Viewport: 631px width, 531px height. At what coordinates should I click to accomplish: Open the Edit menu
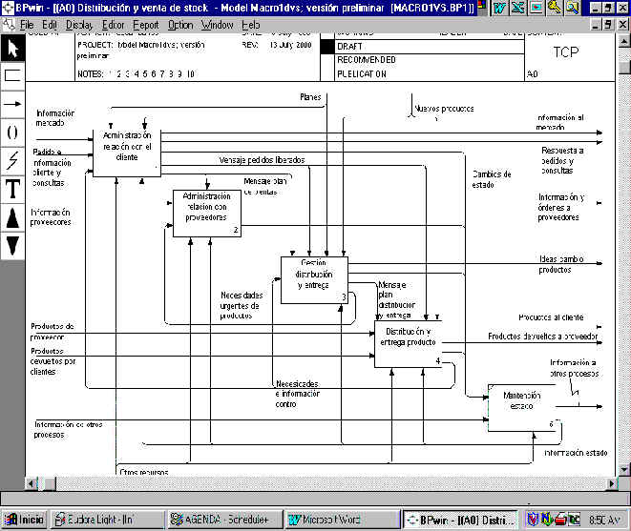(49, 25)
